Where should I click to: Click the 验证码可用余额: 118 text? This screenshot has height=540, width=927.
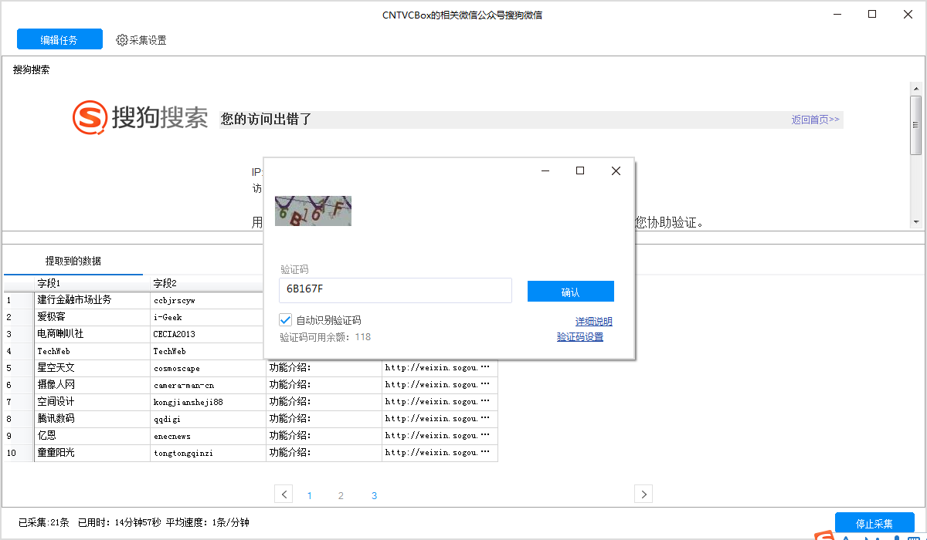pyautogui.click(x=325, y=337)
